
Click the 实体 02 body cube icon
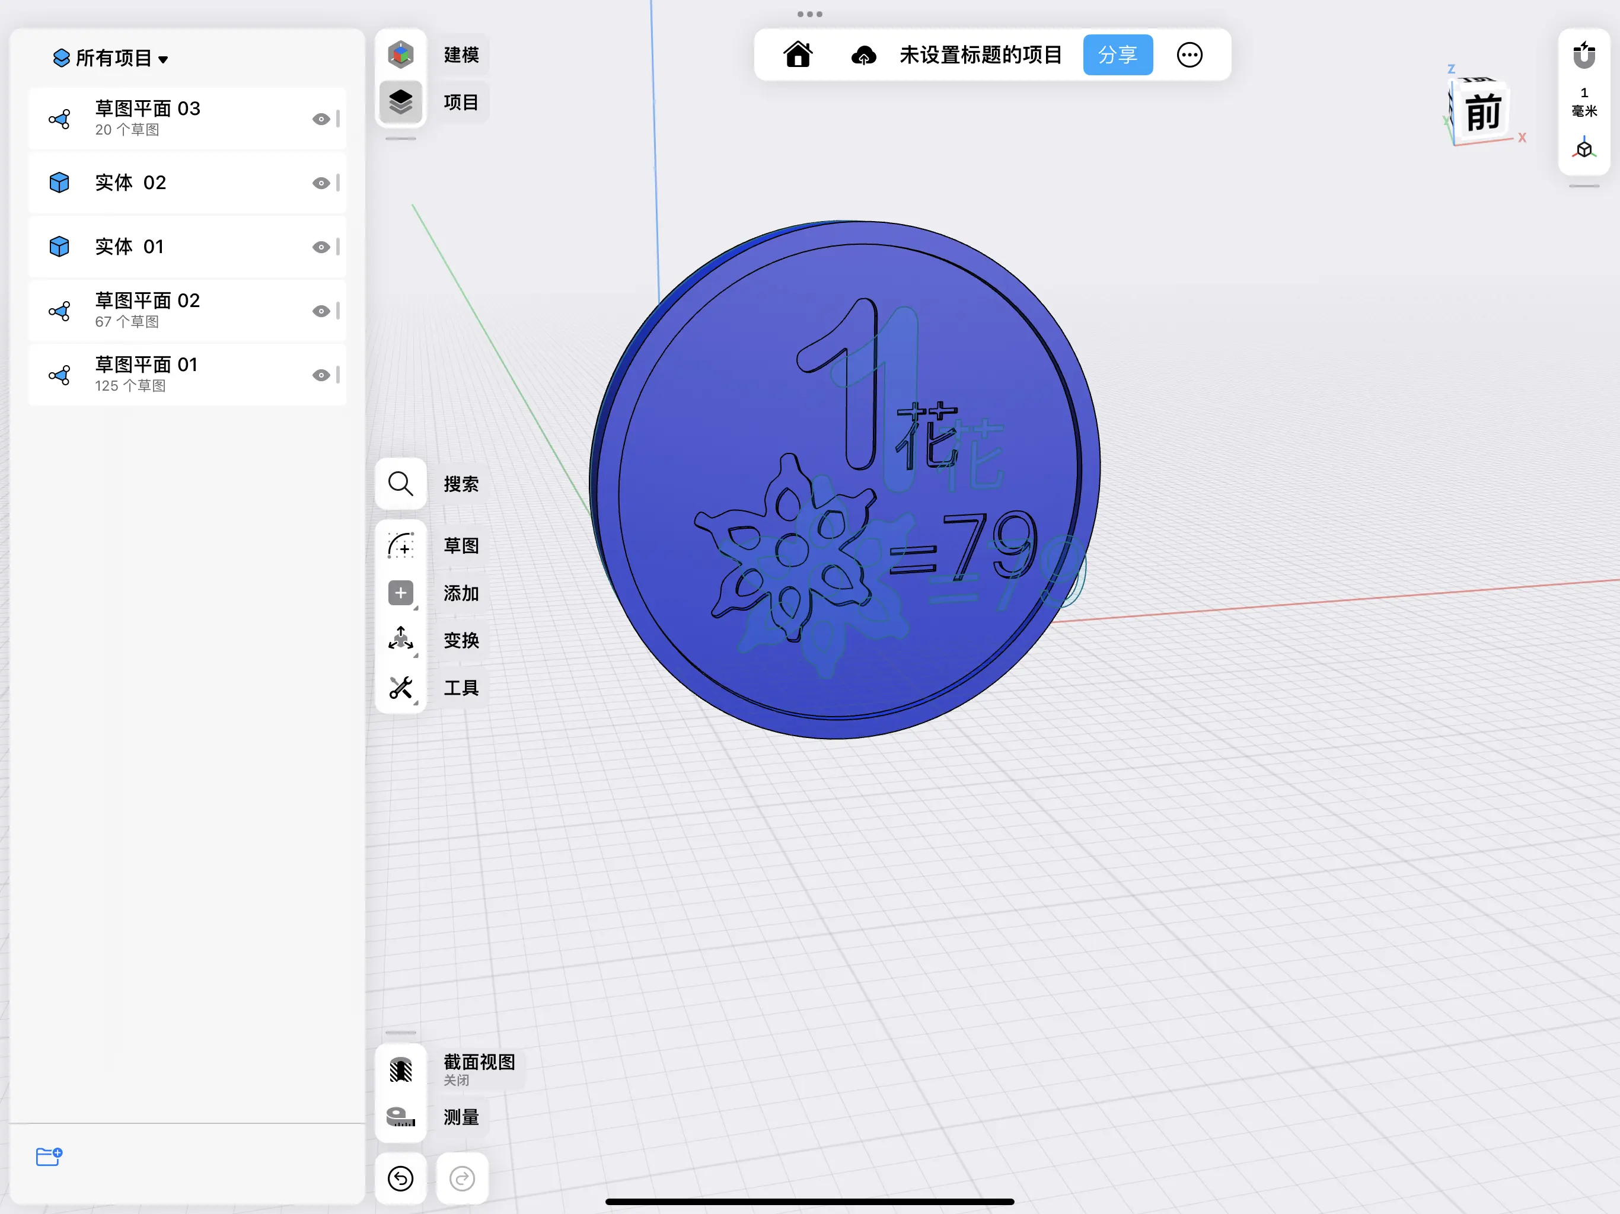[x=59, y=183]
